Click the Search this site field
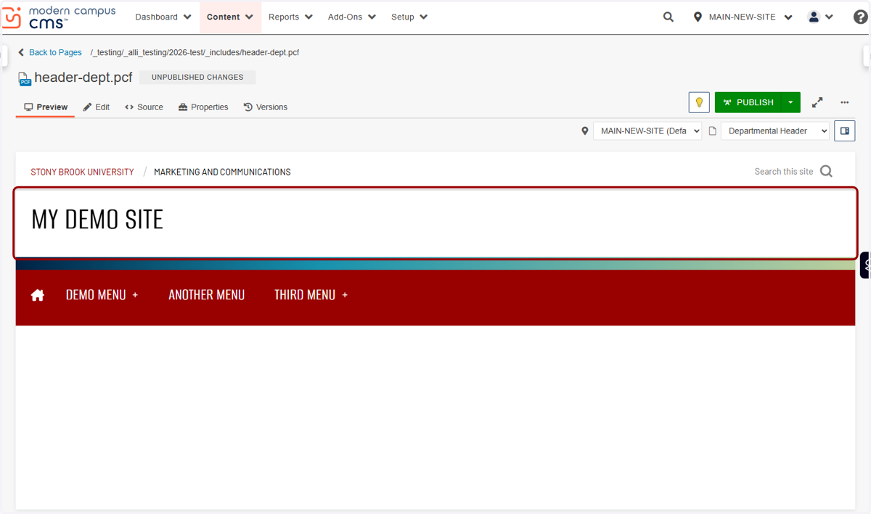The width and height of the screenshot is (871, 514). point(784,172)
